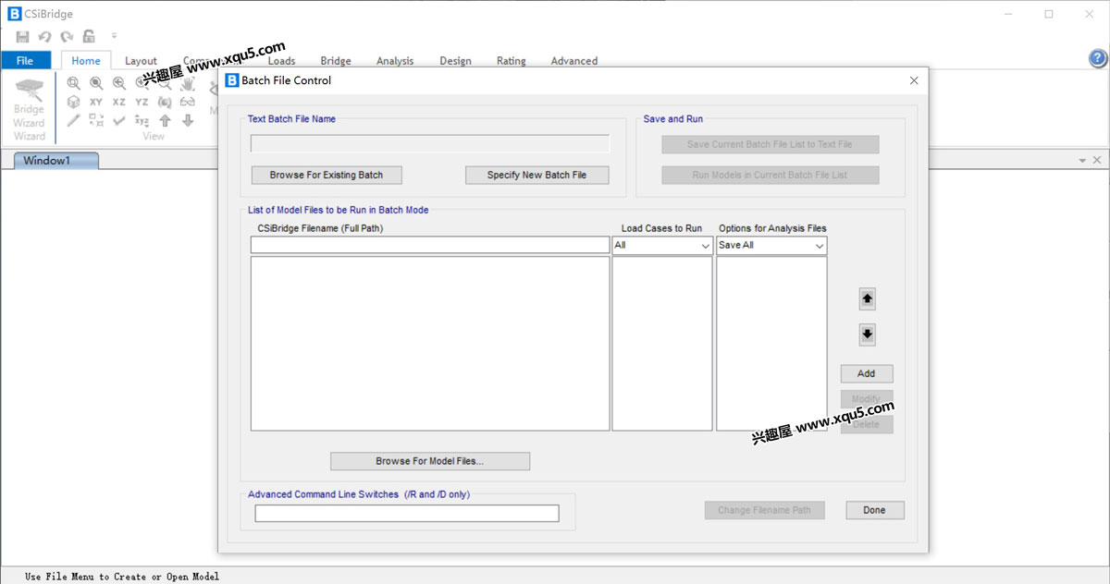Click the Undo arrow icon
Viewport: 1110px width, 584px height.
coord(44,37)
